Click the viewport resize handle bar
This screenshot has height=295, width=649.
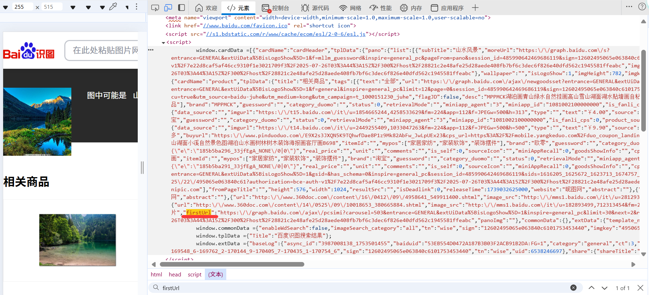[142, 168]
